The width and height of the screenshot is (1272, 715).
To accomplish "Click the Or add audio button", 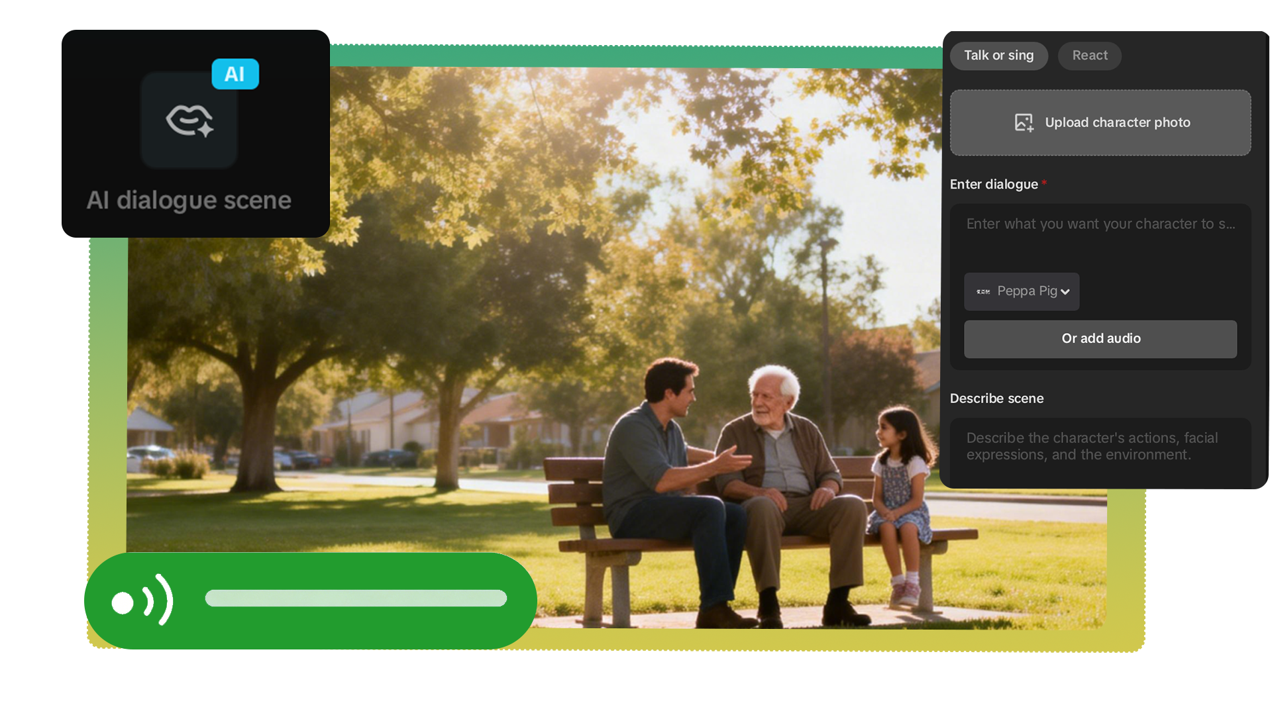I will pos(1100,338).
